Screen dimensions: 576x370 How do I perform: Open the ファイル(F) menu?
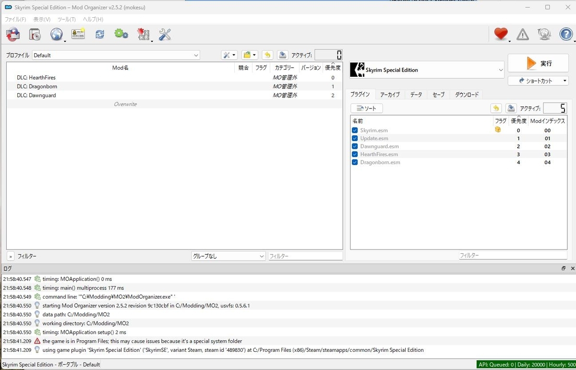(15, 19)
